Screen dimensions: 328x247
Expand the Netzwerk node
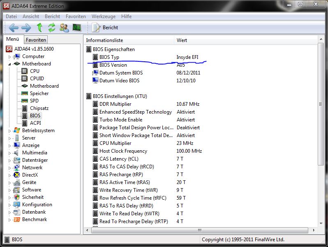coord(9,168)
